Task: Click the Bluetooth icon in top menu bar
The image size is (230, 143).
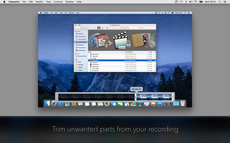Action: click(186, 2)
